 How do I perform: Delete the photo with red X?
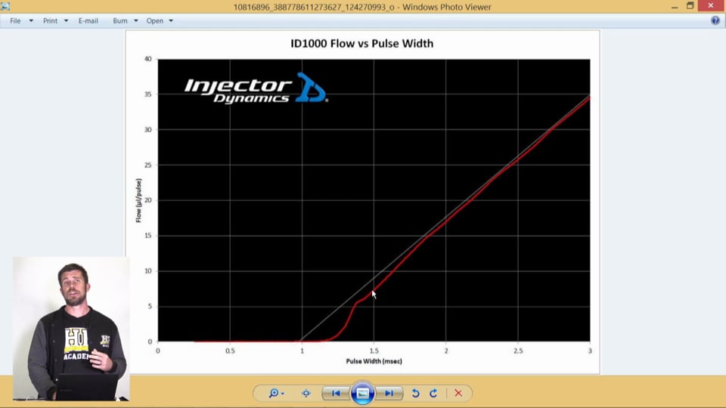point(458,393)
